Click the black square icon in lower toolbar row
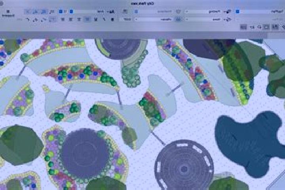 [112, 19]
